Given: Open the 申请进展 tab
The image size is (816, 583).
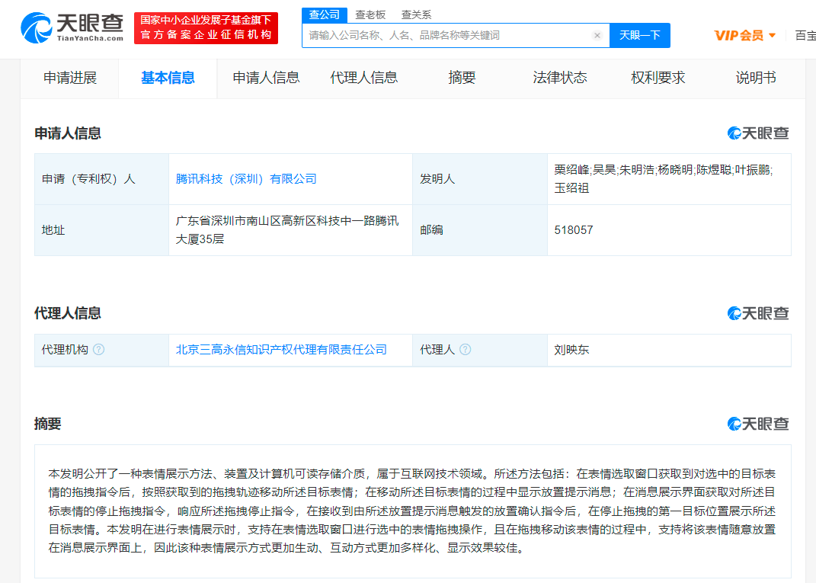Looking at the screenshot, I should pyautogui.click(x=70, y=77).
